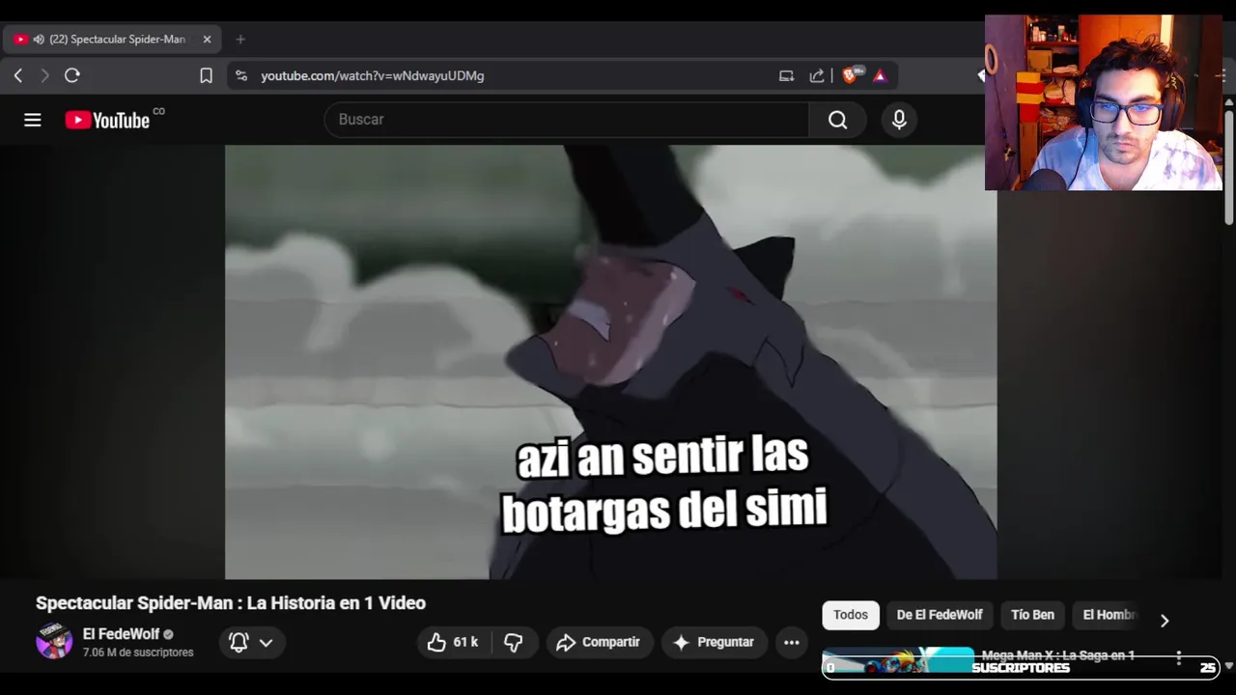Image resolution: width=1236 pixels, height=695 pixels.
Task: Click the 7.06 M de suscriptores text
Action: click(x=138, y=653)
